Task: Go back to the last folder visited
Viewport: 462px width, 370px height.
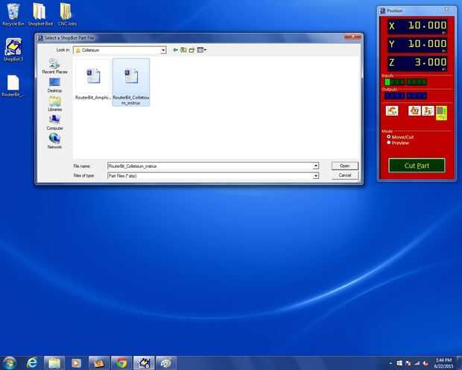Action: tap(175, 50)
